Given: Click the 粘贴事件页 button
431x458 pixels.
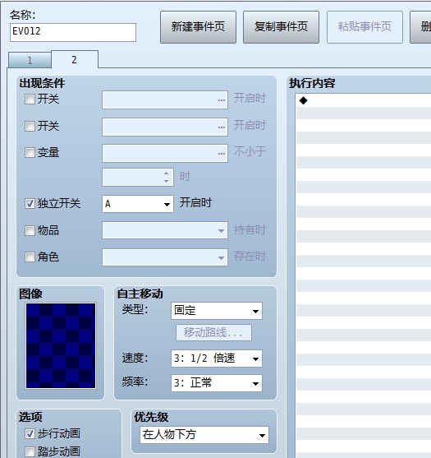Looking at the screenshot, I should (x=365, y=27).
